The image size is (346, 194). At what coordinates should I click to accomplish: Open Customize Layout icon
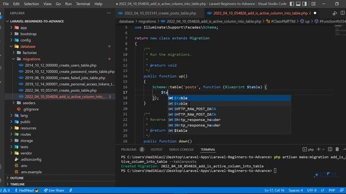[x=314, y=4]
